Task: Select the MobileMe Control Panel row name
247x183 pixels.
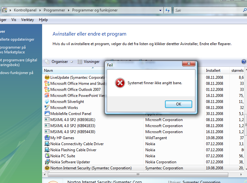Action: [71, 114]
